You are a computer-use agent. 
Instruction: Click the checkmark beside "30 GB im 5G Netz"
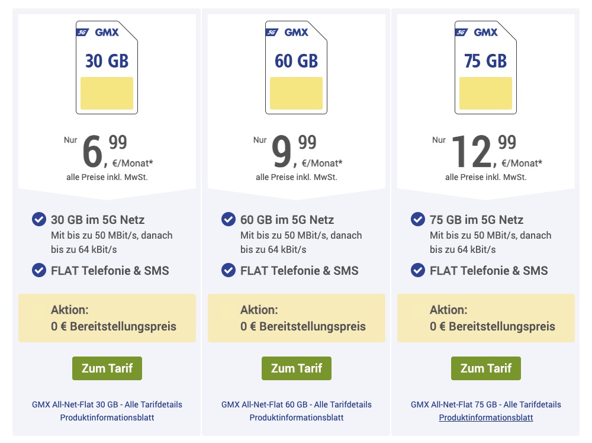(x=38, y=219)
